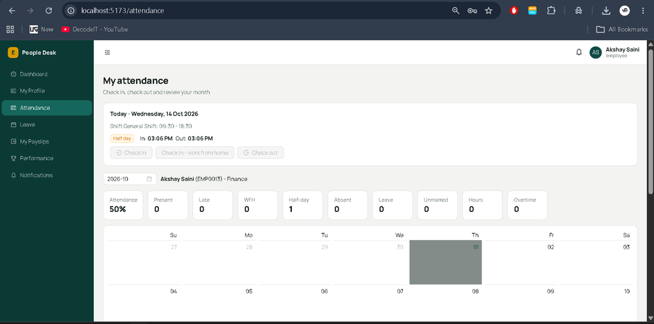This screenshot has height=324, width=654.
Task: Open Performance in sidebar
Action: pos(47,158)
